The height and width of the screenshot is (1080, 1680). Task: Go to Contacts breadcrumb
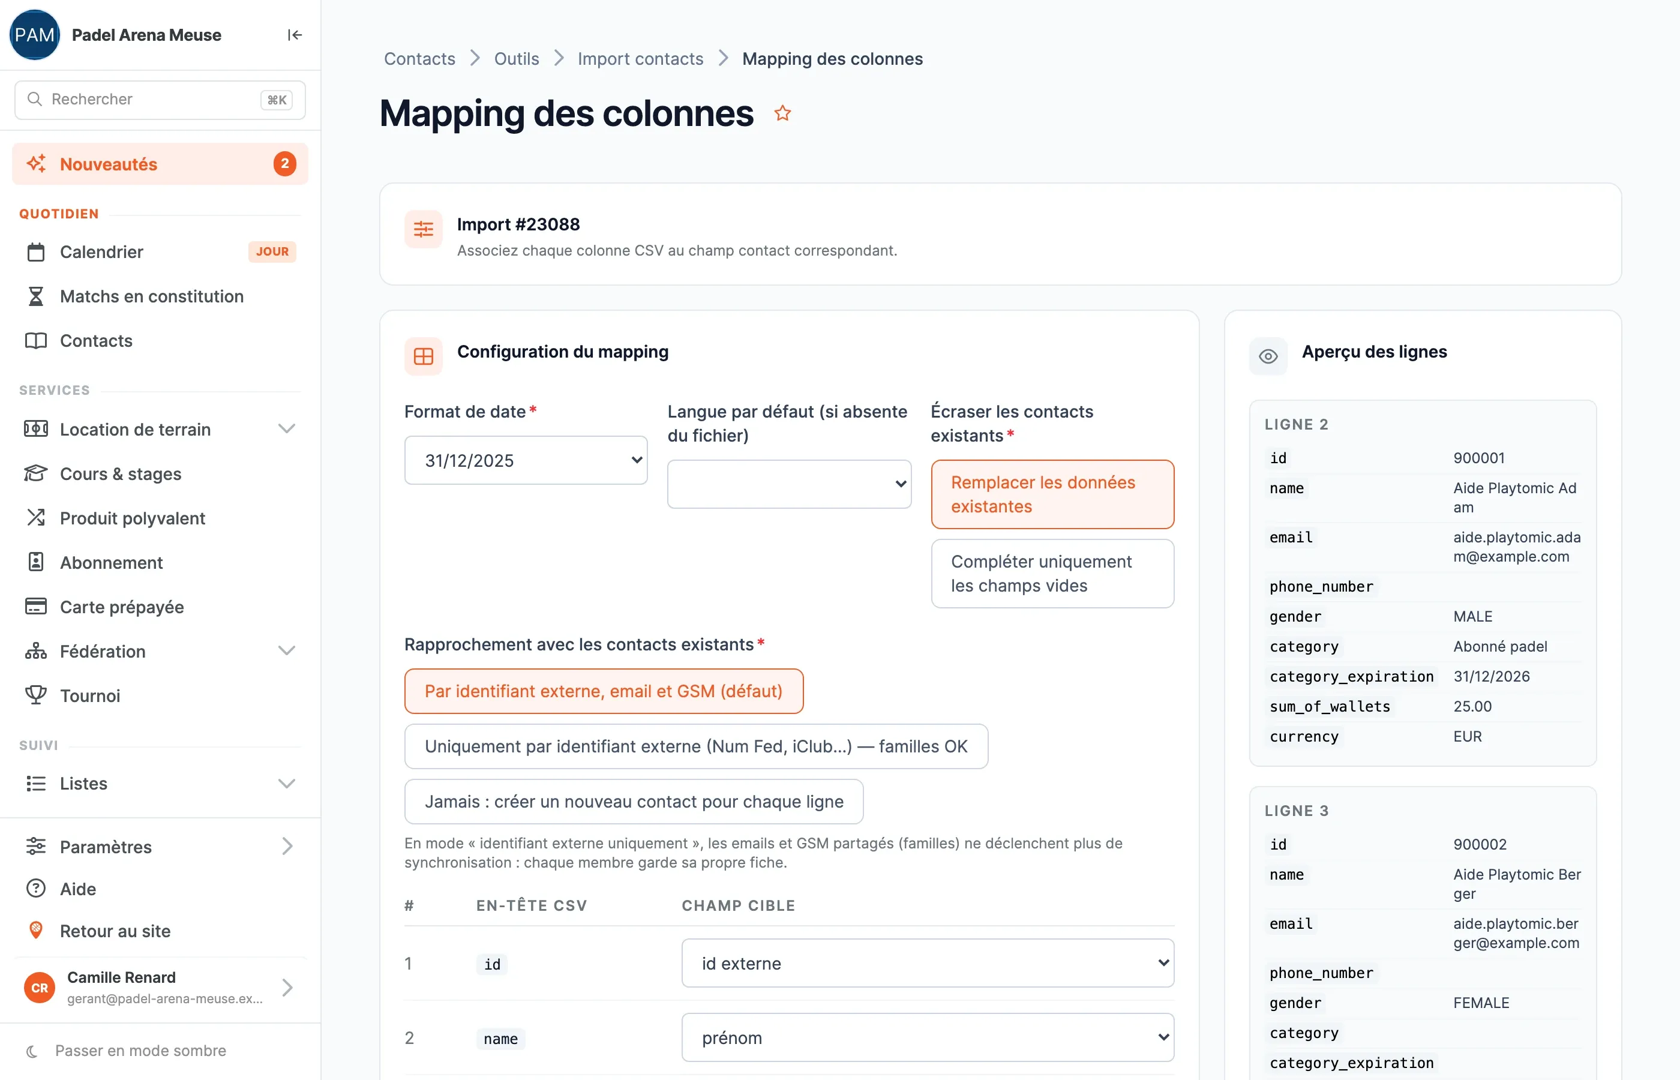(419, 59)
